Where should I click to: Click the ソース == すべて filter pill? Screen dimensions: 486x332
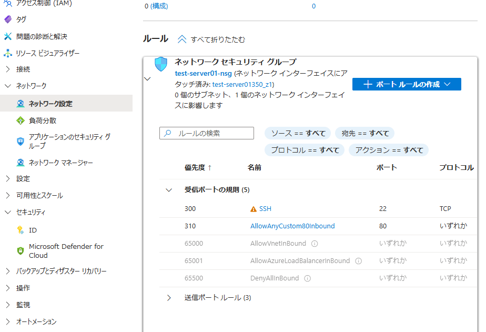(x=298, y=133)
